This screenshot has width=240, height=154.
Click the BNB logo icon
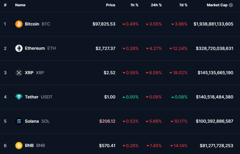(19, 146)
